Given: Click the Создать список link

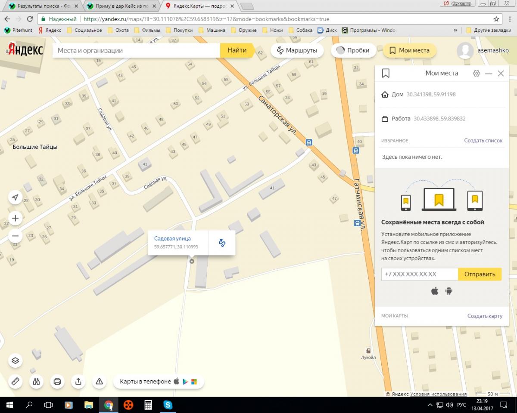Looking at the screenshot, I should tap(483, 141).
